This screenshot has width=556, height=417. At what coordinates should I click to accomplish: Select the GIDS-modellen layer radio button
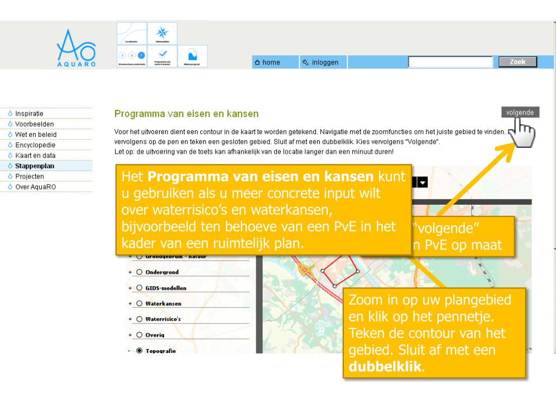pos(140,288)
